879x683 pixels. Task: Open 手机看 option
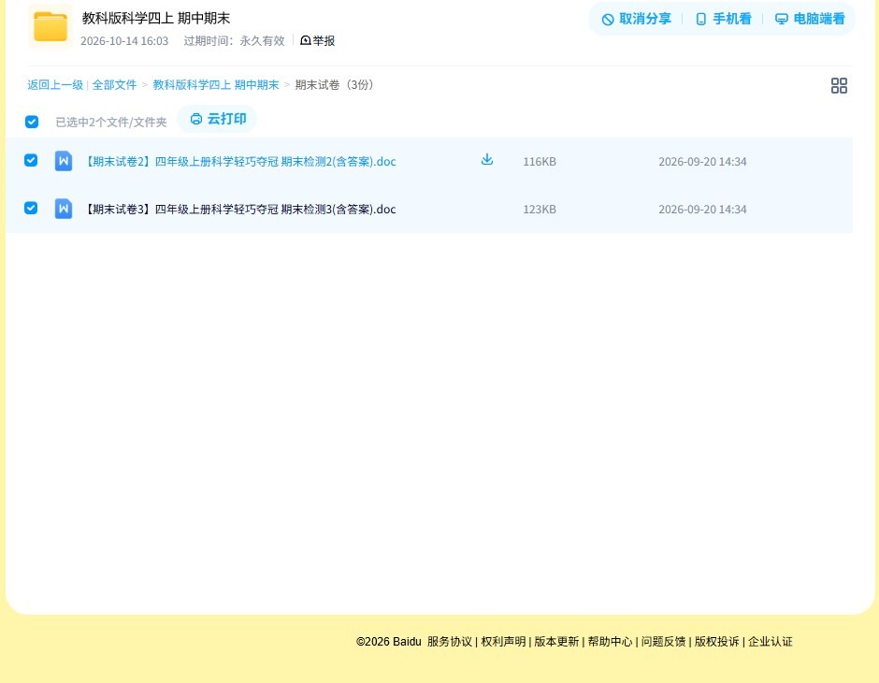723,19
